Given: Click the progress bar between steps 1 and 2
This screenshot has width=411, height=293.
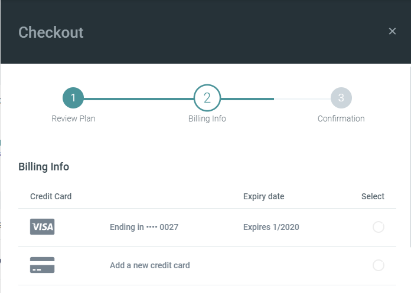Looking at the screenshot, I should tap(139, 98).
